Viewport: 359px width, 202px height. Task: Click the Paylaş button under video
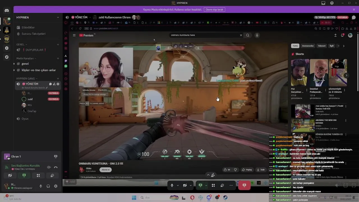pyautogui.click(x=247, y=169)
